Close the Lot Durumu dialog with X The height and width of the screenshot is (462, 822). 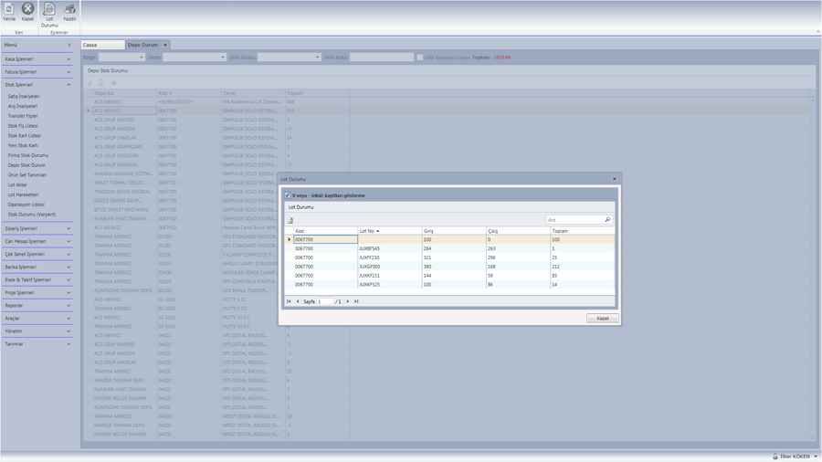tap(615, 179)
